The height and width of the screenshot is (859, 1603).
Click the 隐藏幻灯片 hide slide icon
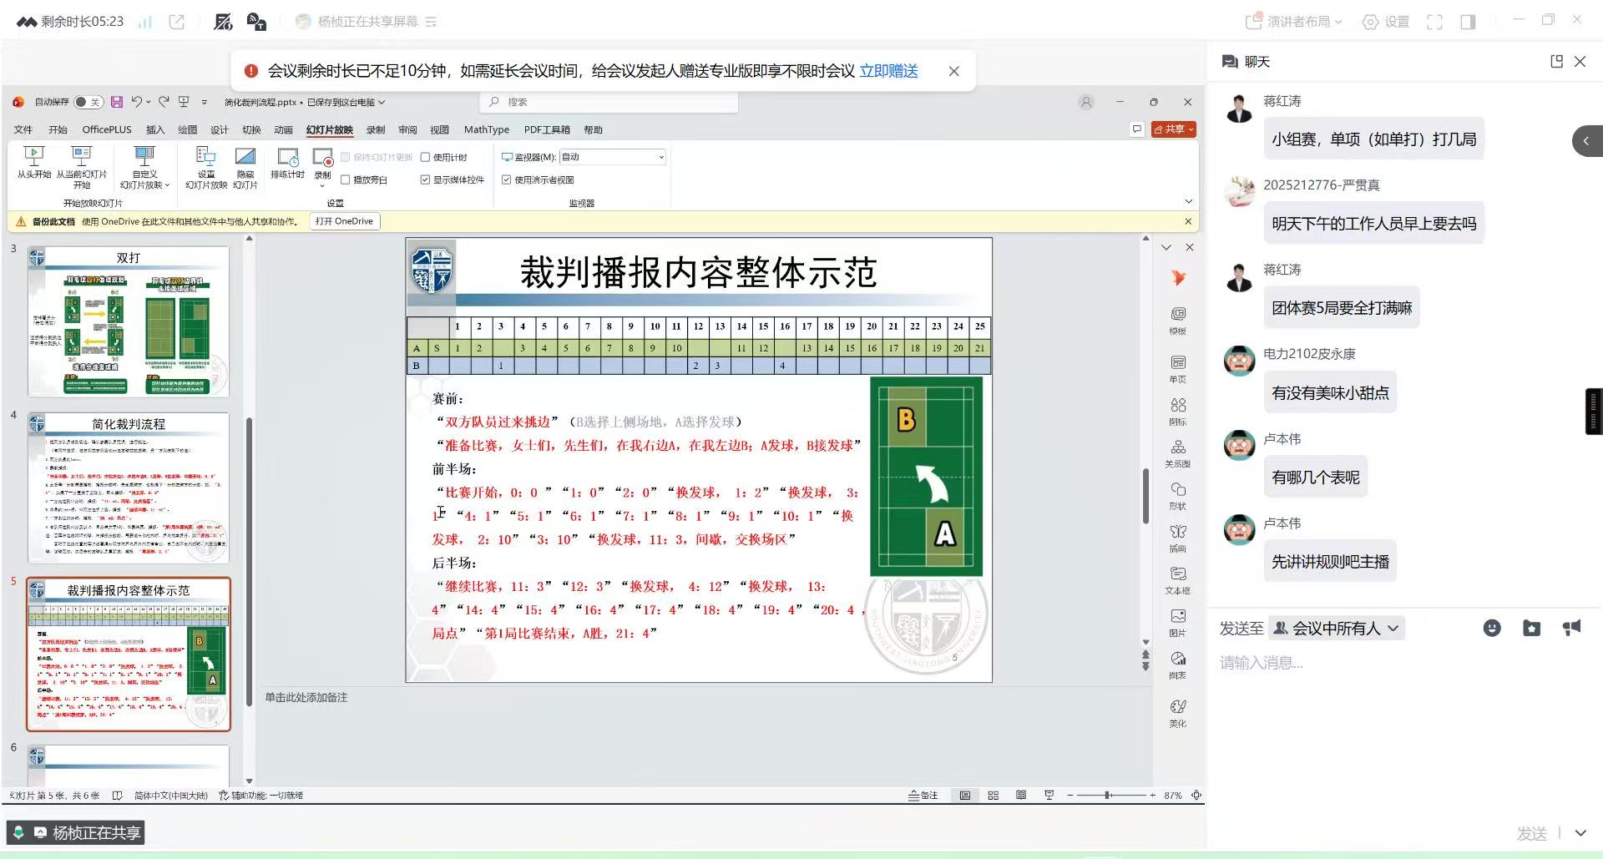[245, 159]
